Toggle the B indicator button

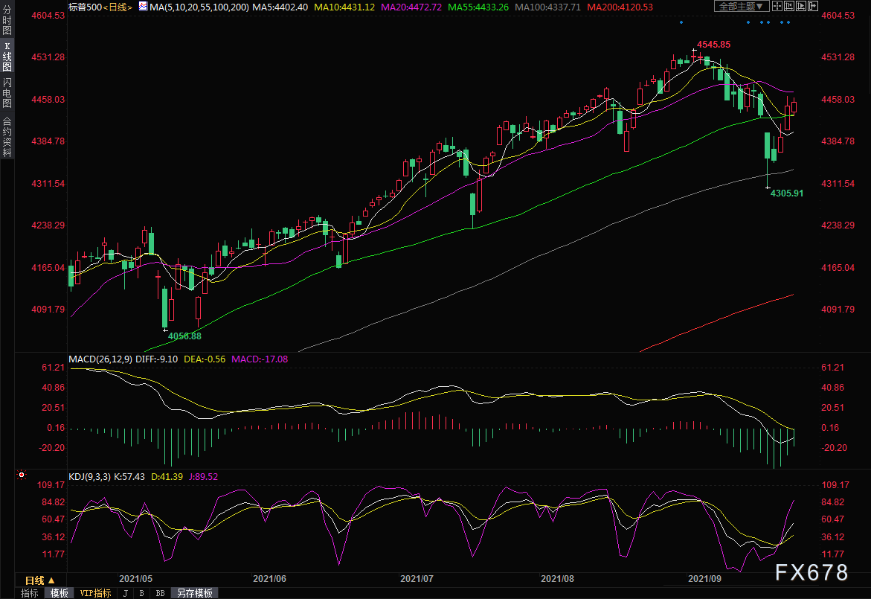point(141,593)
